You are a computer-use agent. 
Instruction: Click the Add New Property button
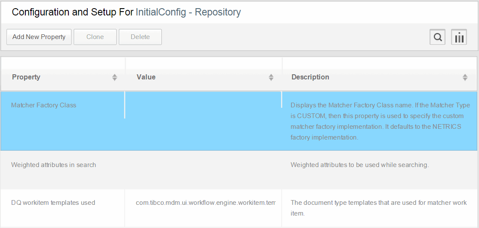(x=39, y=37)
